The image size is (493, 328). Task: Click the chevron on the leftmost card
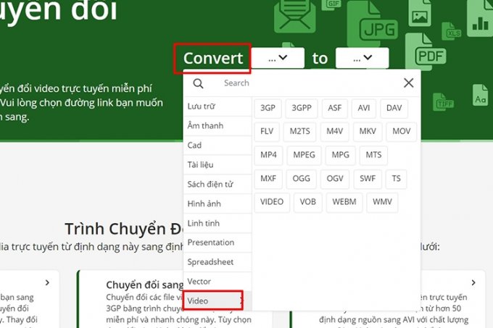click(x=47, y=283)
